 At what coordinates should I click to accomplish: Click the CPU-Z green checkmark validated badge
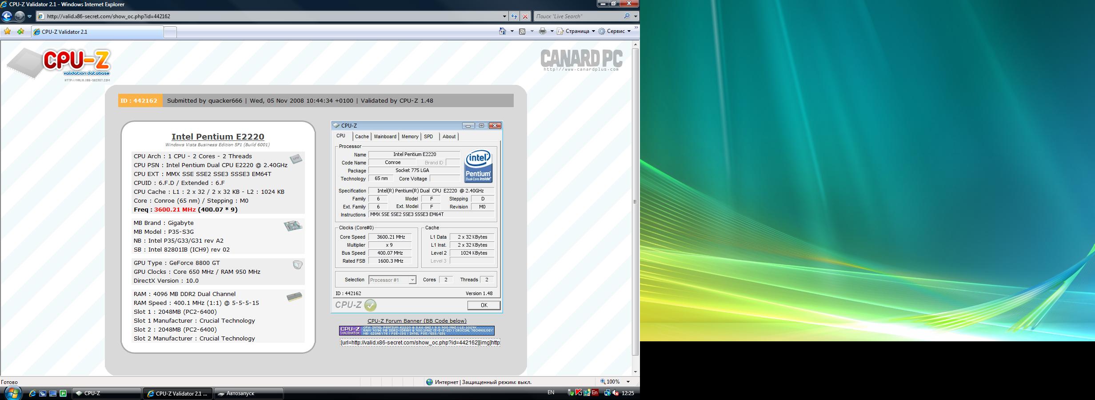coord(370,305)
